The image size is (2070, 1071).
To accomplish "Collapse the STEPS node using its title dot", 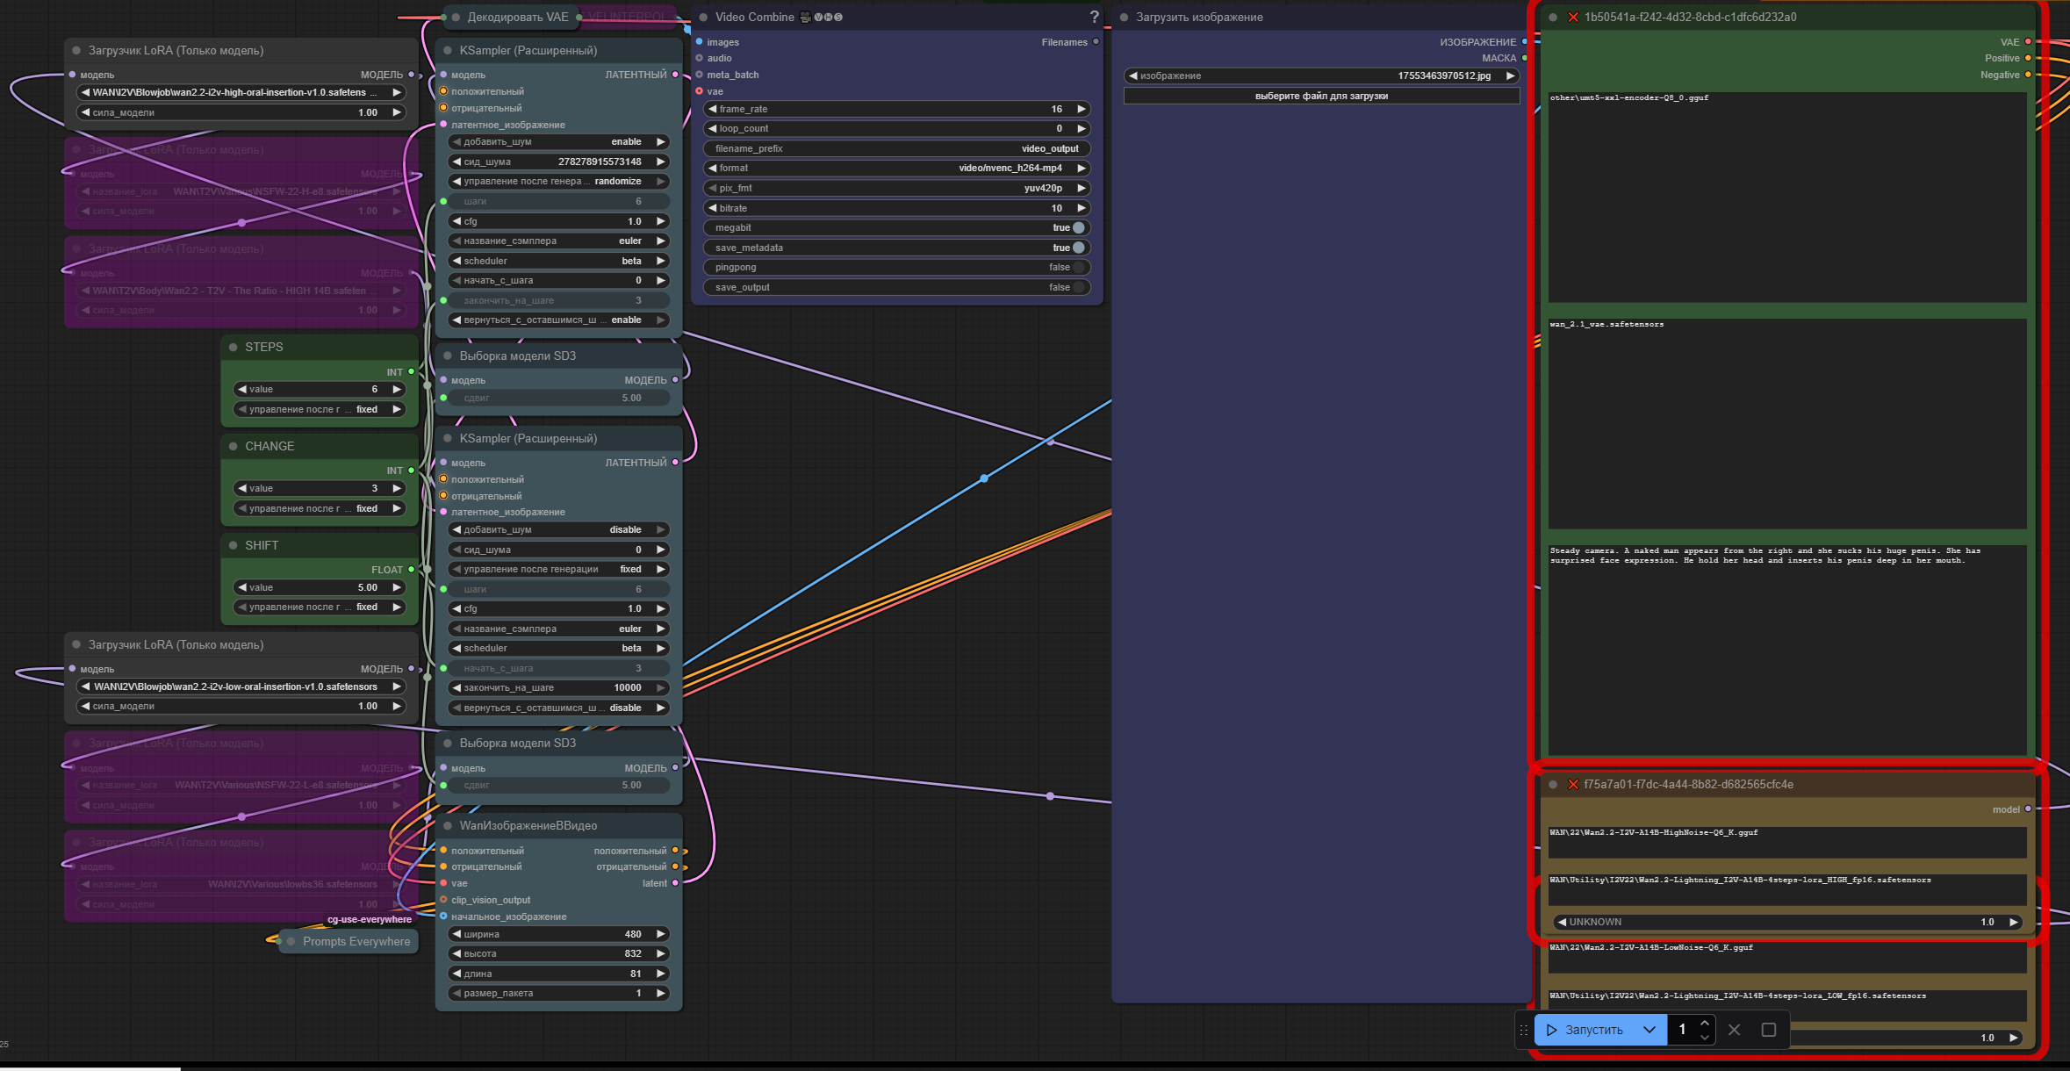I will click(x=234, y=347).
